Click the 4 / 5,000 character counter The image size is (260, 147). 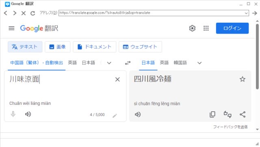(x=97, y=115)
